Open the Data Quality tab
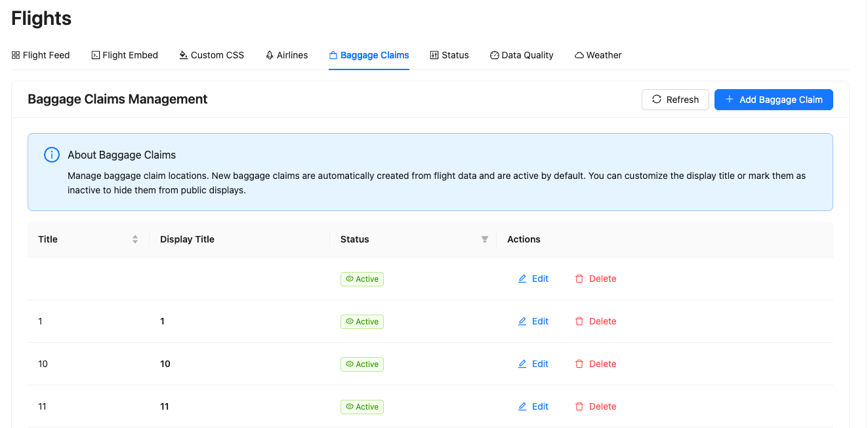This screenshot has width=868, height=428. tap(522, 55)
